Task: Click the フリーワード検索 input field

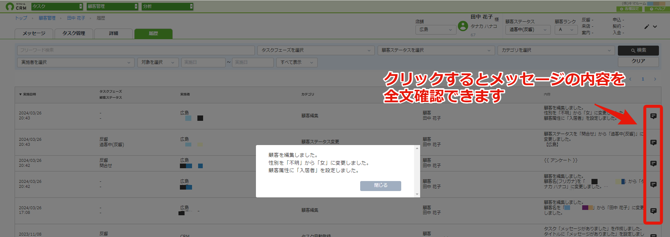Action: 136,50
